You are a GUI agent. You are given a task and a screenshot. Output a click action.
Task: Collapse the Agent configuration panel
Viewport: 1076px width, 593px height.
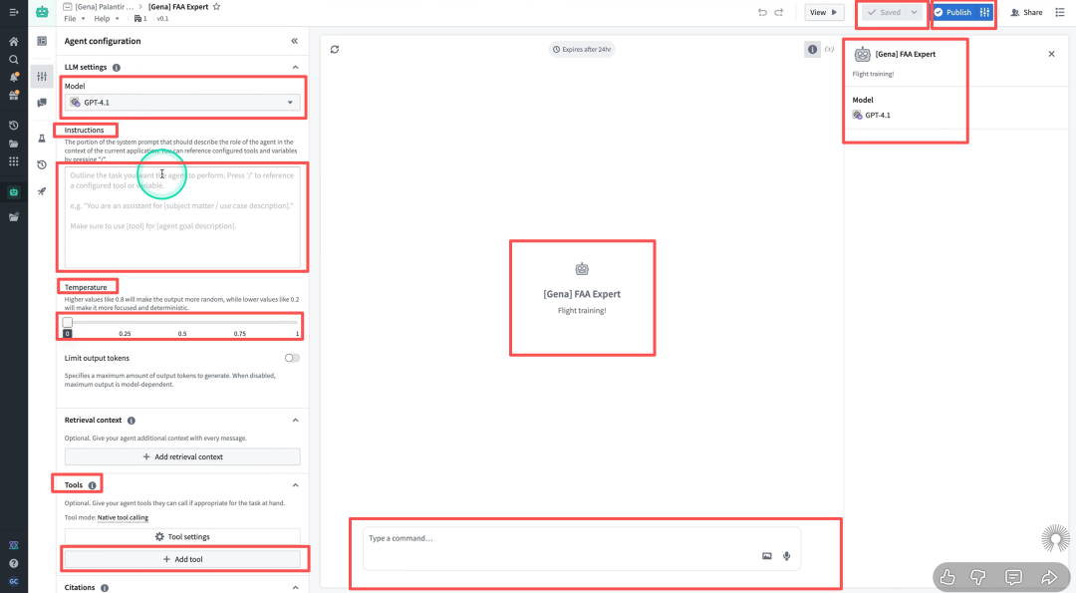(x=294, y=41)
